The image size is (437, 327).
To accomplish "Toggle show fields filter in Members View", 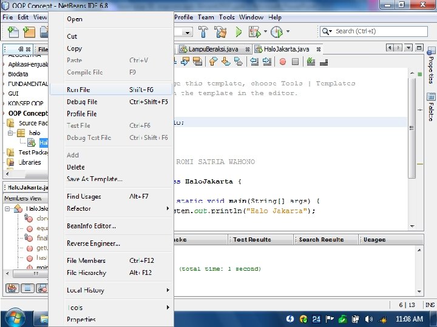I will [x=27, y=288].
